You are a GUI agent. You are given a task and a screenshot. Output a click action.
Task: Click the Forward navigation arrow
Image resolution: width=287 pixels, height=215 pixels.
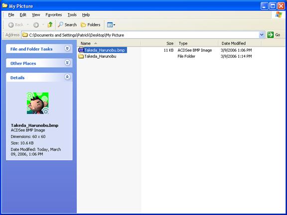[x=36, y=25]
